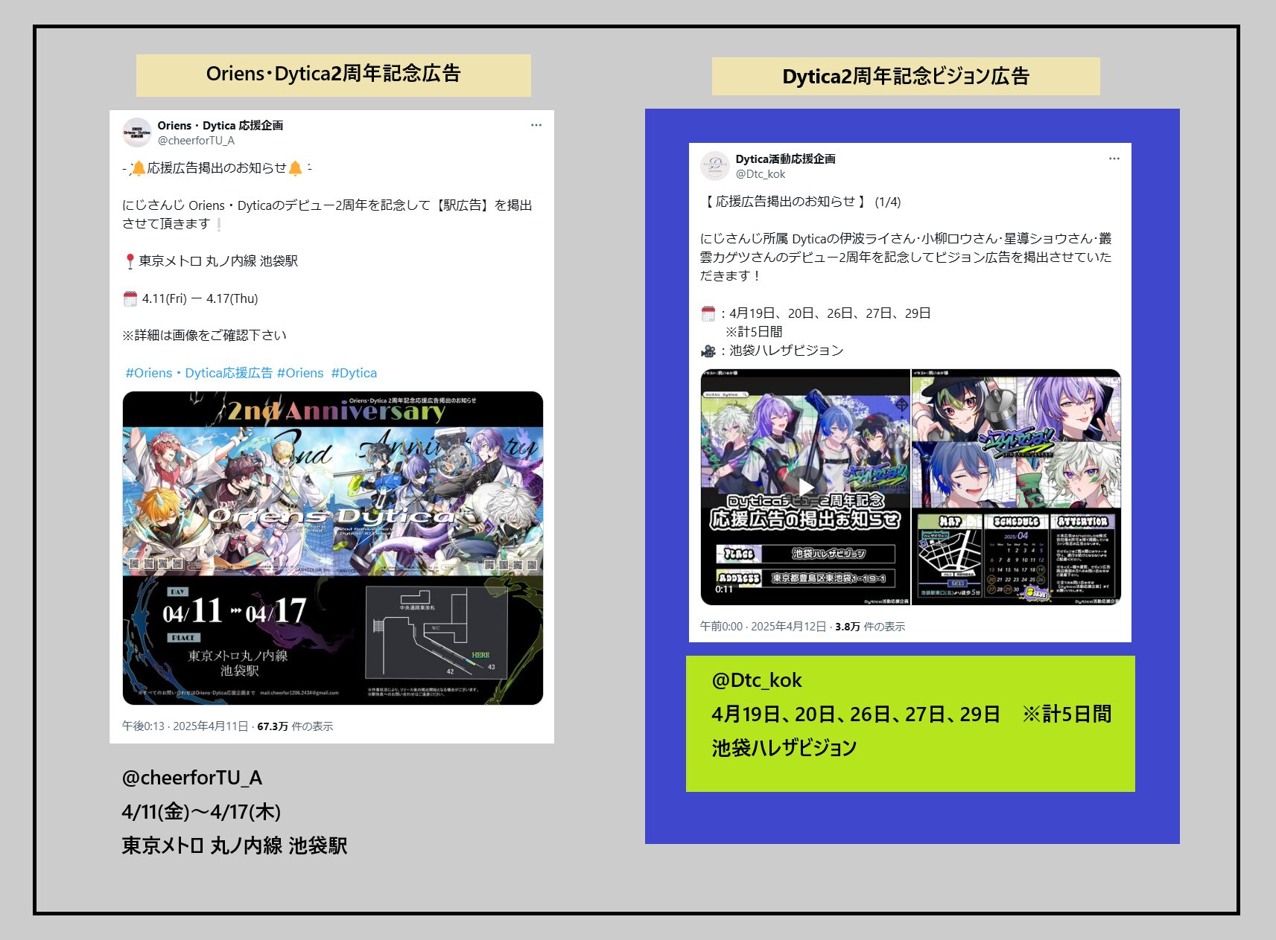Click the @Dtc_kok text in the green box
The height and width of the screenshot is (940, 1276).
pos(757,680)
